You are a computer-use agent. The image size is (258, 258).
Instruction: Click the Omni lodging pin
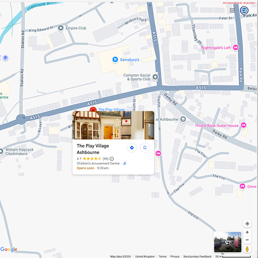(x=242, y=187)
